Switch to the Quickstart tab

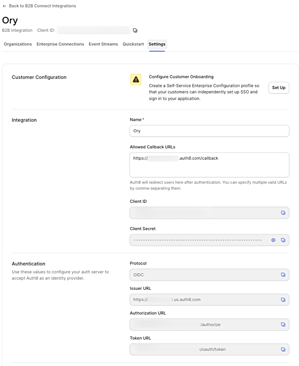[133, 44]
